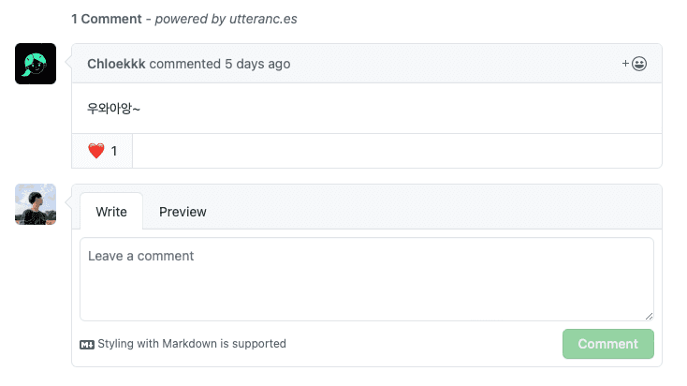Switch to the Write tab
The image size is (687, 386).
click(111, 212)
